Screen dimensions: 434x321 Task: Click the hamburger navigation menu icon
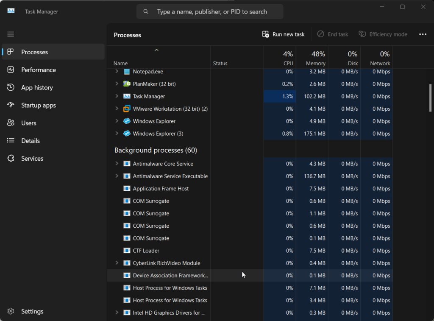(11, 34)
